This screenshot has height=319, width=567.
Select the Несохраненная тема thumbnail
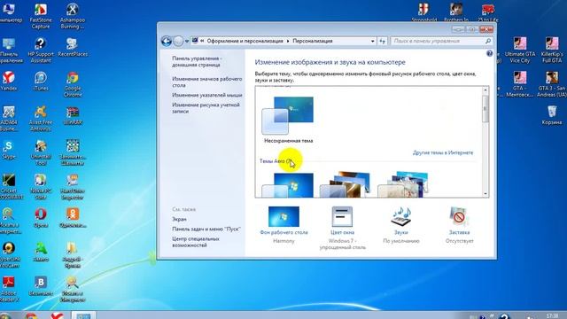click(288, 121)
